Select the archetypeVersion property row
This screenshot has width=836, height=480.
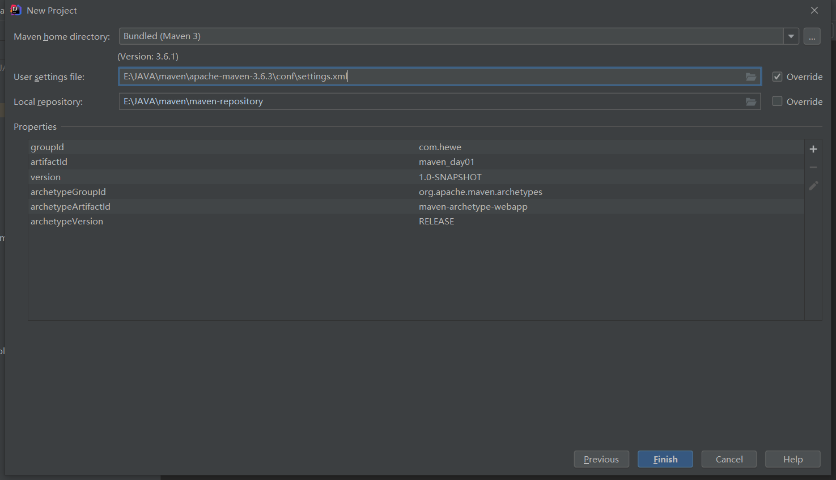point(416,221)
